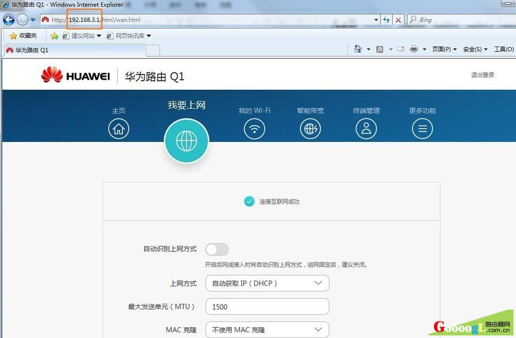Open 终端管理 device management icon
This screenshot has width=516, height=338.
coord(366,128)
